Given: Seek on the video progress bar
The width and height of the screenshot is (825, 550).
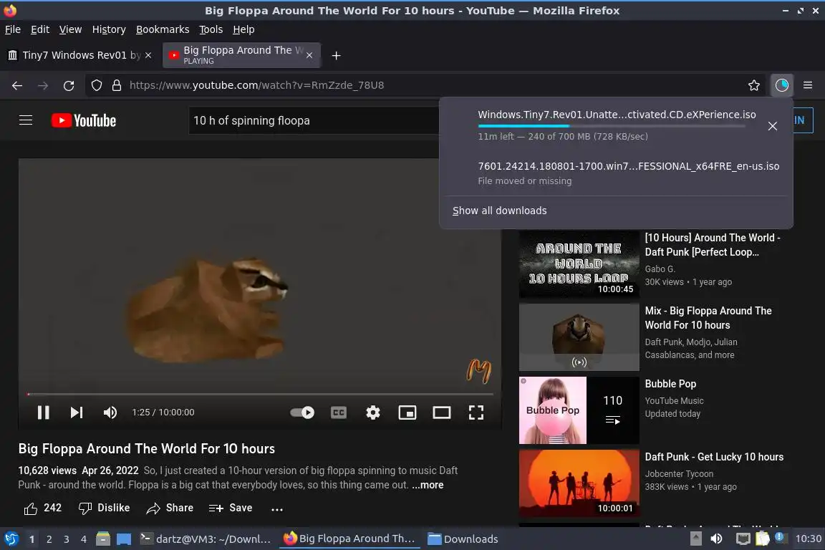Looking at the screenshot, I should (261, 394).
